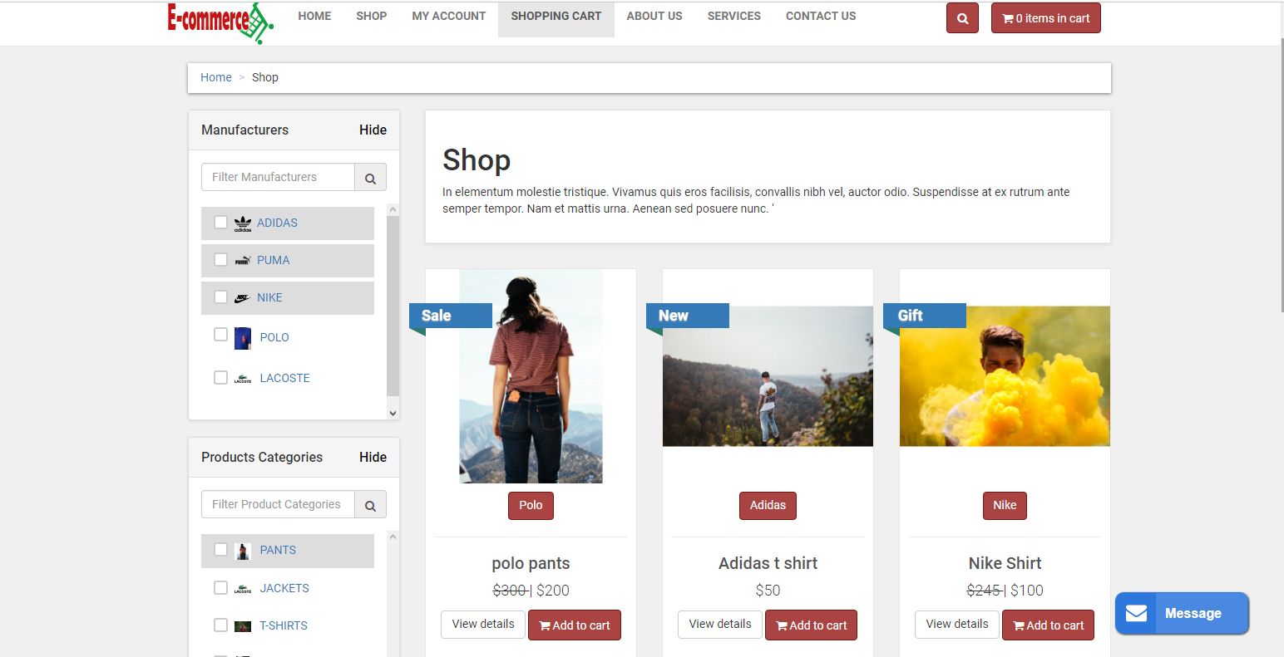View details for polo pants

tap(483, 624)
